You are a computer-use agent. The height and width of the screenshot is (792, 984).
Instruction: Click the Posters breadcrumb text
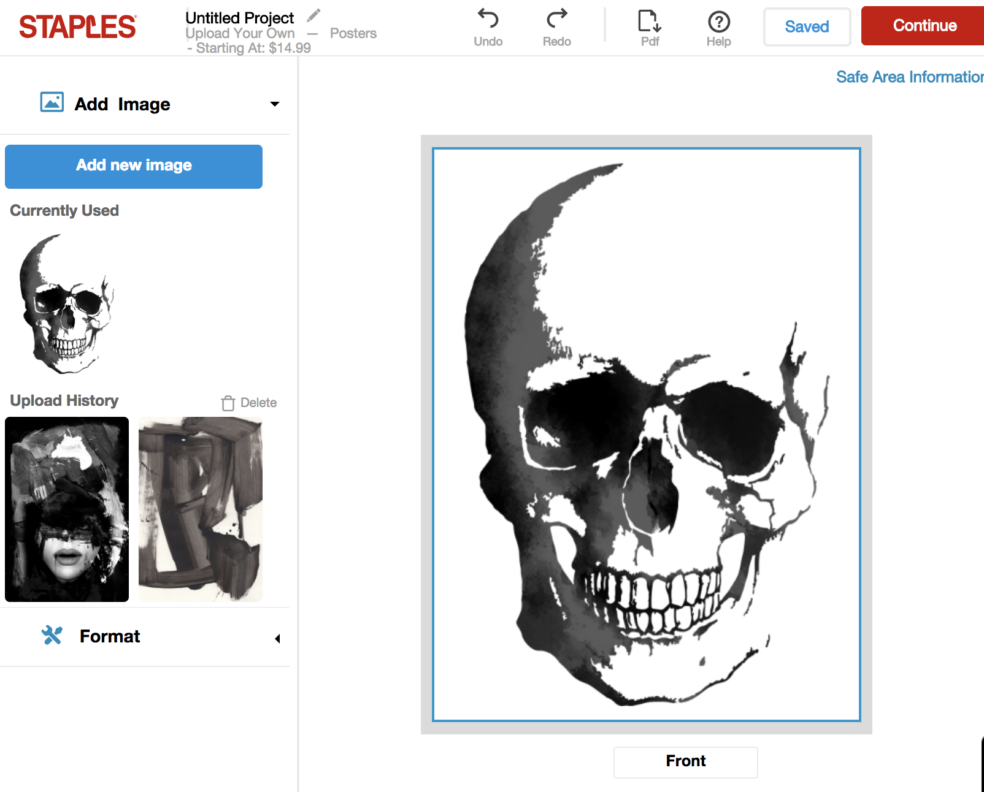coord(353,33)
